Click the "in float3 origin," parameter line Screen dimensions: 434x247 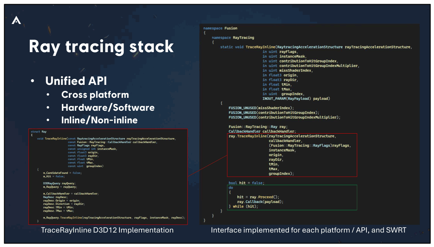pyautogui.click(x=280, y=75)
